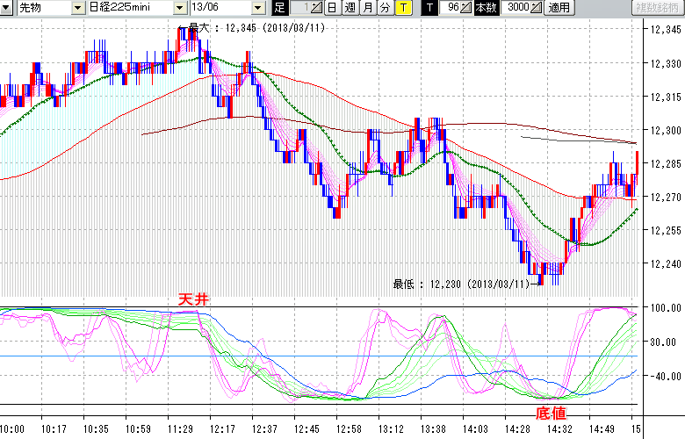Image resolution: width=685 pixels, height=439 pixels.
Task: Click the 複数銘柄 multiple symbols button
Action: click(x=659, y=8)
